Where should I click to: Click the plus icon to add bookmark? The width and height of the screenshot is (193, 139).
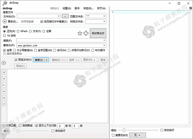click(86, 33)
